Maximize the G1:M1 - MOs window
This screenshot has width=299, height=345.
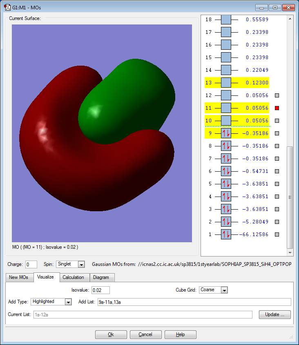[x=275, y=8]
